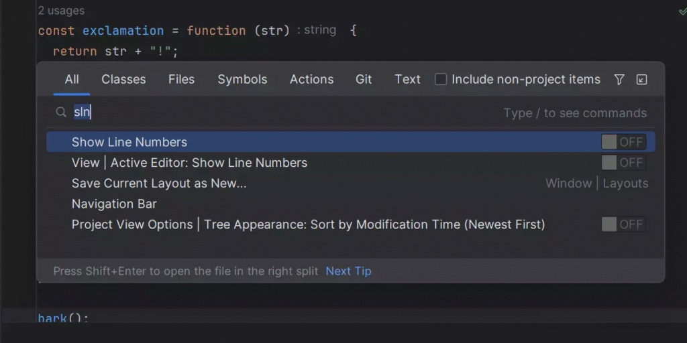This screenshot has width=687, height=343.
Task: Click the filter funnel icon
Action: tap(619, 80)
